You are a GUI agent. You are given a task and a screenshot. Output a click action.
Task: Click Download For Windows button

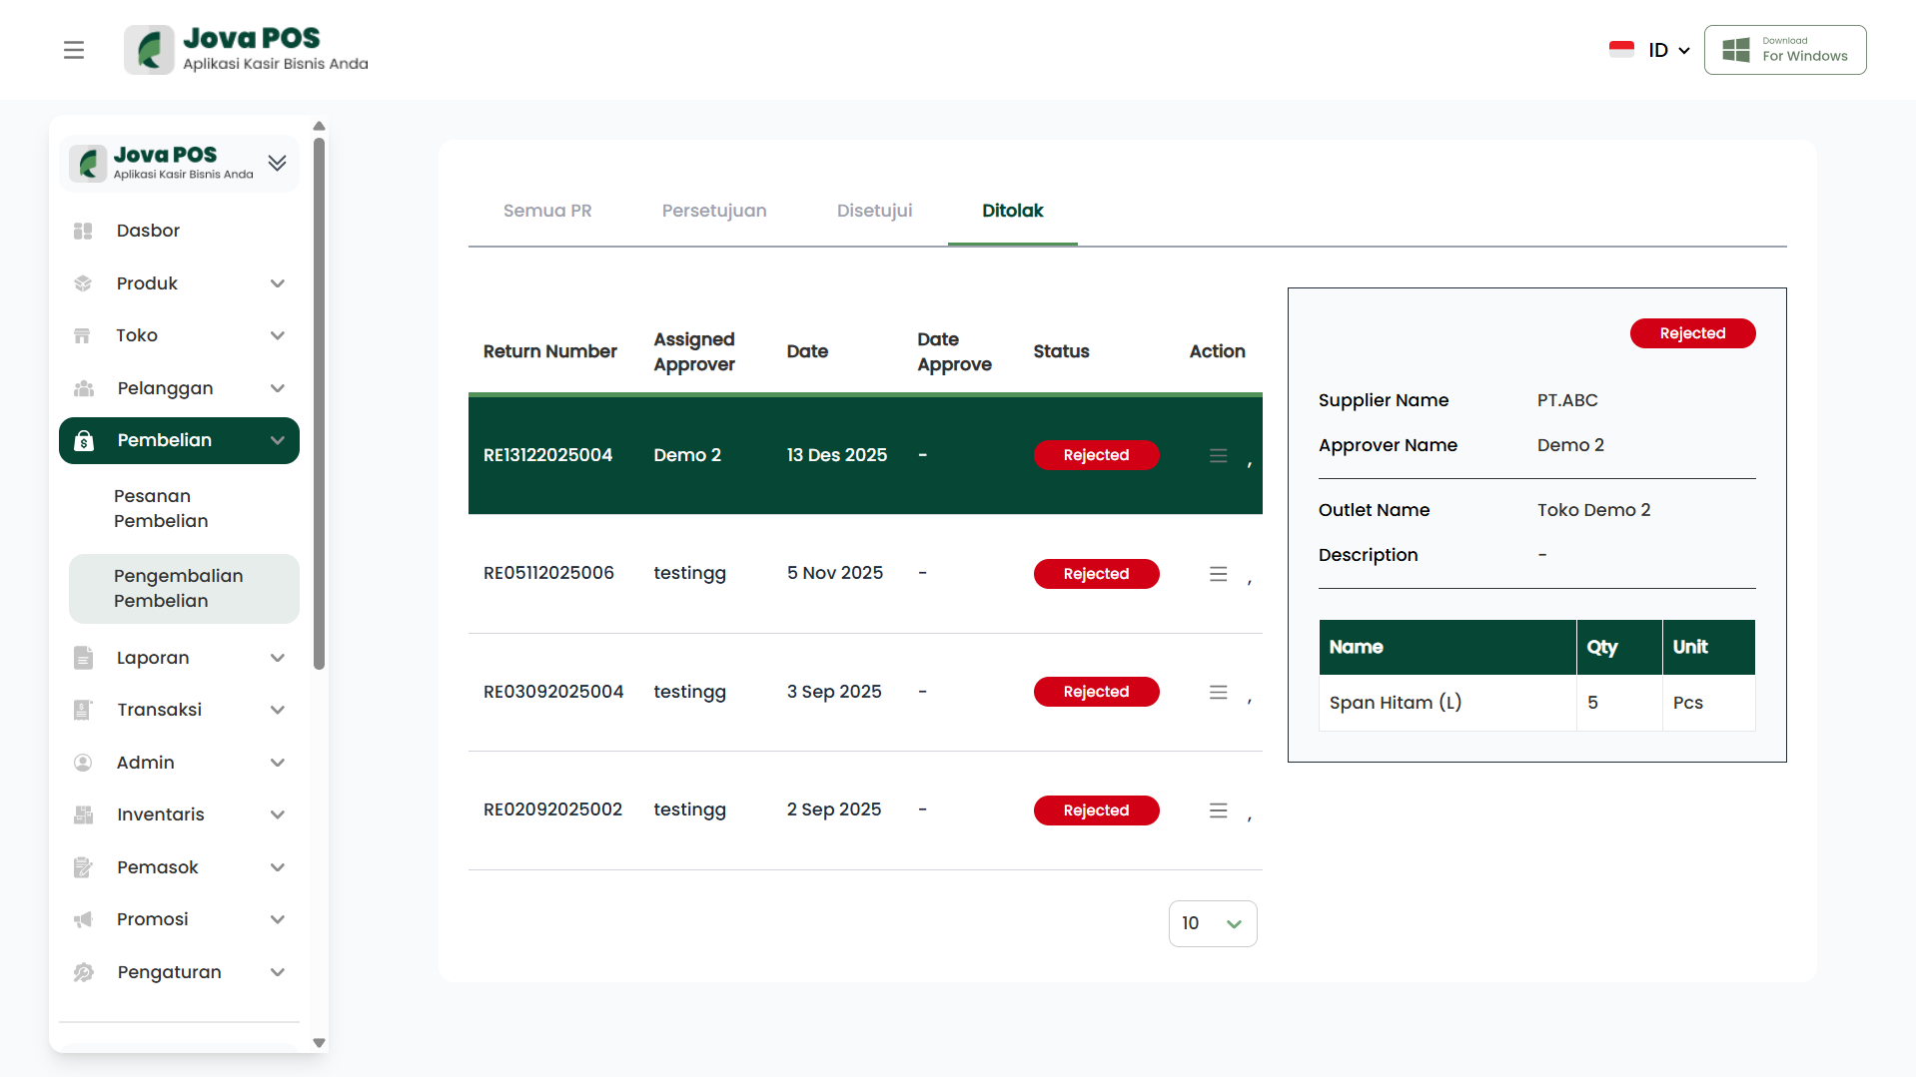(x=1784, y=50)
